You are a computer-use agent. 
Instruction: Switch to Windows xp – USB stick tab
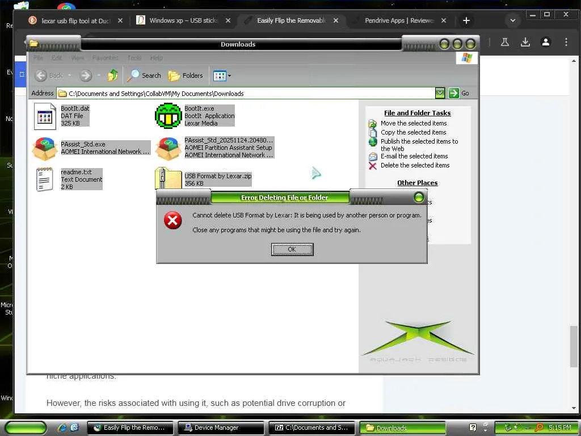pos(184,21)
